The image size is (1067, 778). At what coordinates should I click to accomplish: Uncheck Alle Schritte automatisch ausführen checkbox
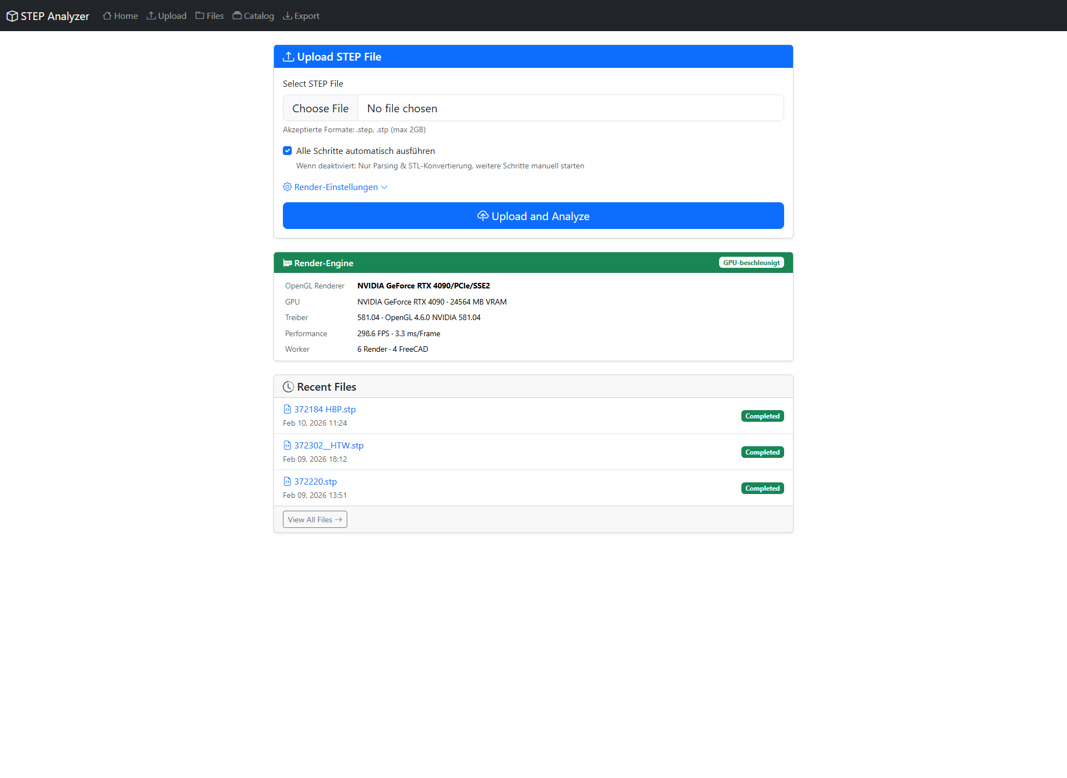coord(287,151)
